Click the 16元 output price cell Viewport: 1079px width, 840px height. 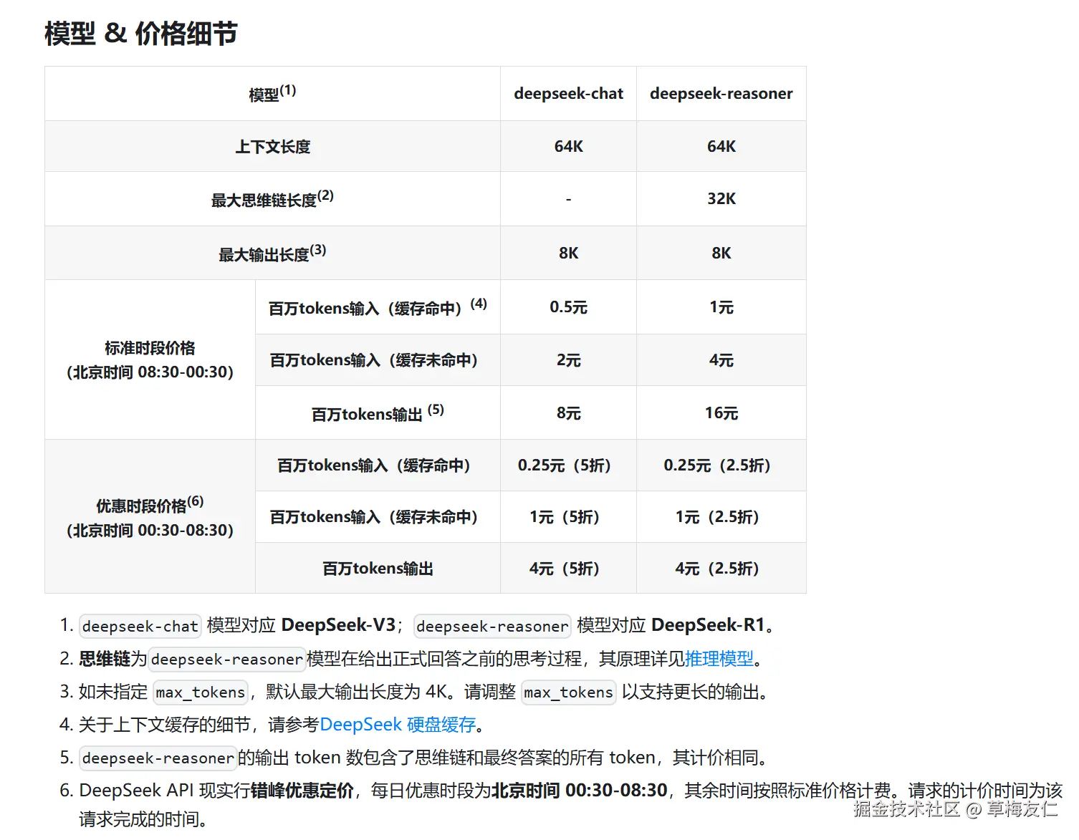click(721, 413)
